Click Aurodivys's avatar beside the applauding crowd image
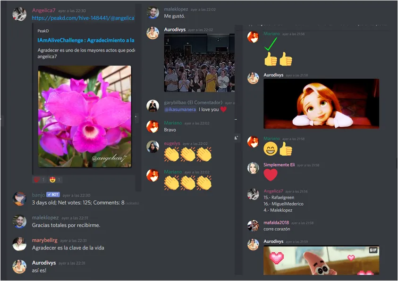Image resolution: width=398 pixels, height=281 pixels. tap(153, 33)
